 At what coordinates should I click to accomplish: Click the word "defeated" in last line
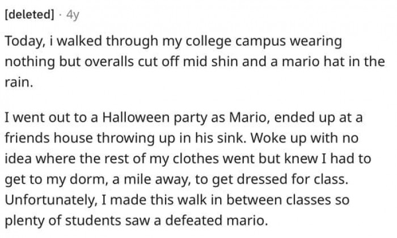tap(194, 220)
